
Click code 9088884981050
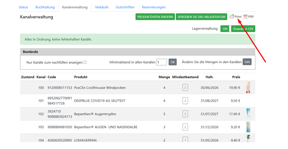(60, 127)
